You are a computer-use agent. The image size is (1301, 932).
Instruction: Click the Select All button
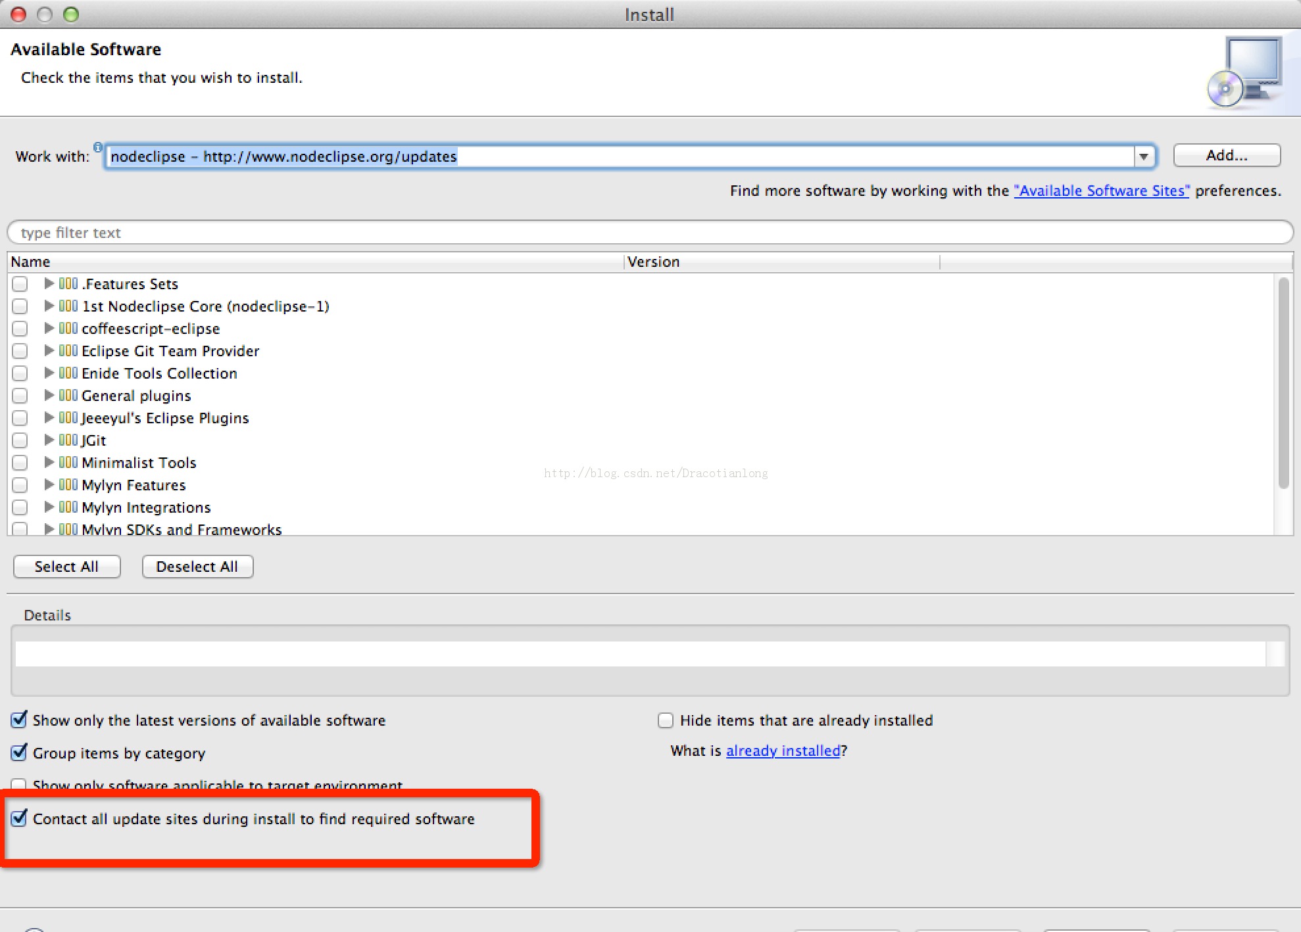[66, 567]
